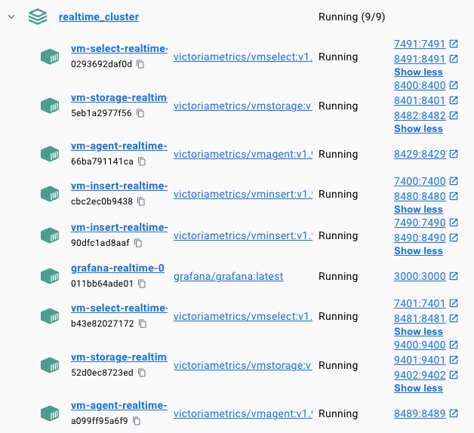Open vm-agent-realtime container with ID 66ba791141ca
Image resolution: width=474 pixels, height=433 pixels.
[119, 146]
